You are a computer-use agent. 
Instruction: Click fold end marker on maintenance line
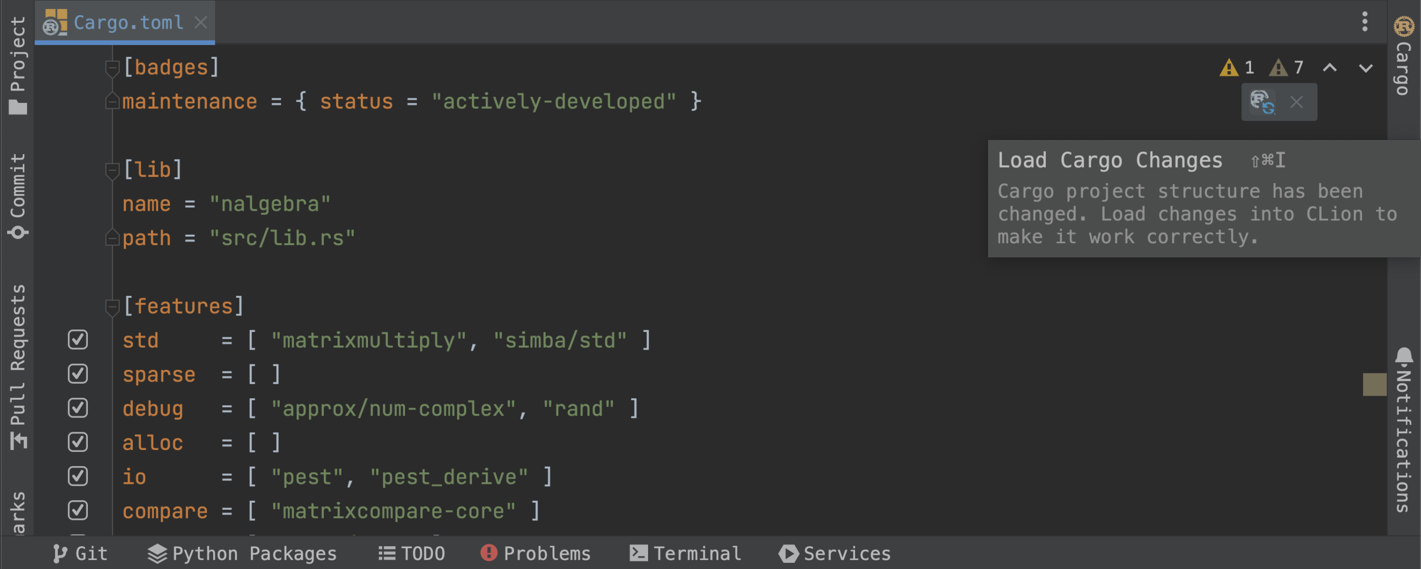(112, 101)
